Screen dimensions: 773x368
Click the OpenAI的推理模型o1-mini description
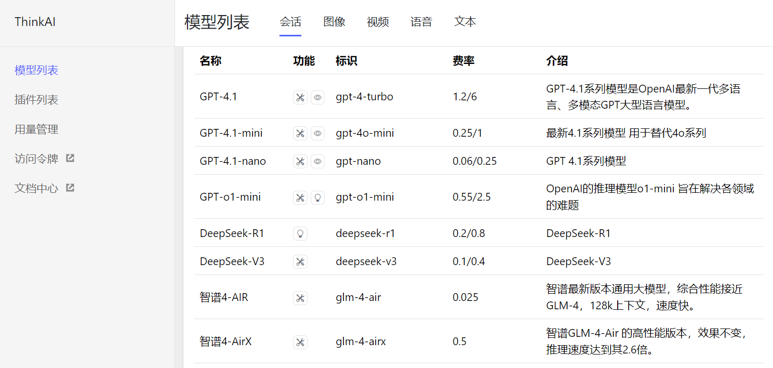(x=650, y=197)
